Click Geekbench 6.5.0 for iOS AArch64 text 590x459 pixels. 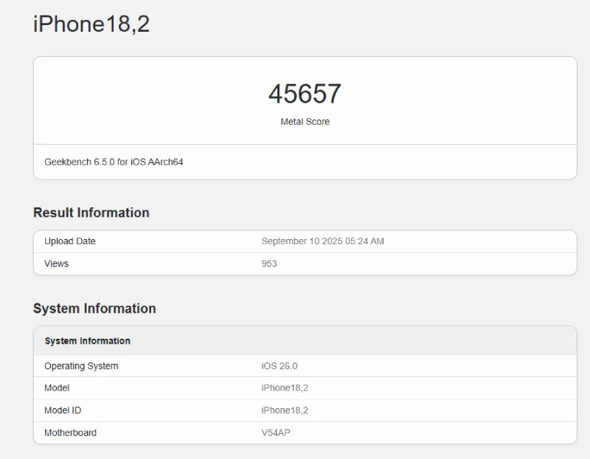click(114, 162)
